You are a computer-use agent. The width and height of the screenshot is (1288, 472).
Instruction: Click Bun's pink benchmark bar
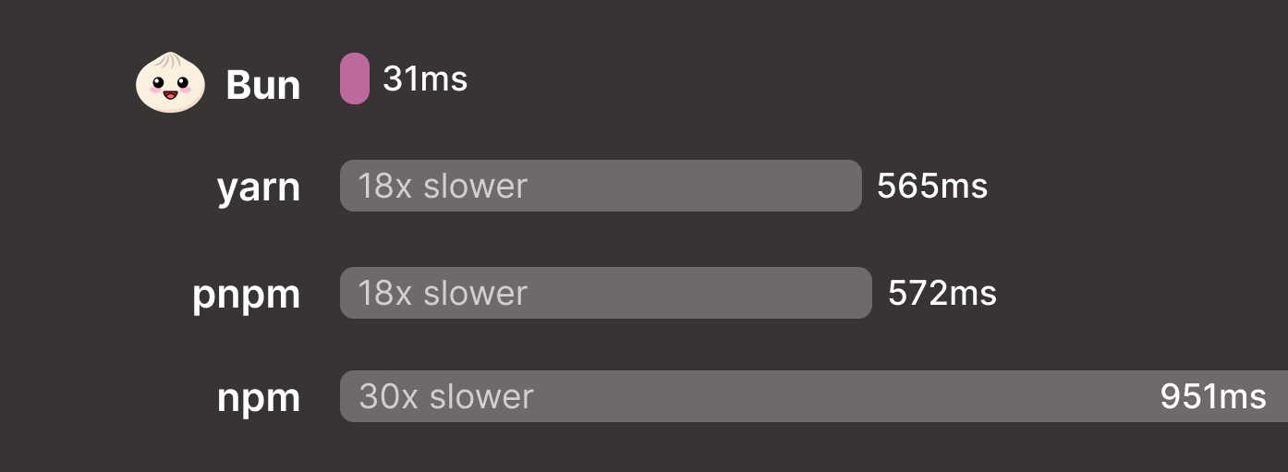355,79
